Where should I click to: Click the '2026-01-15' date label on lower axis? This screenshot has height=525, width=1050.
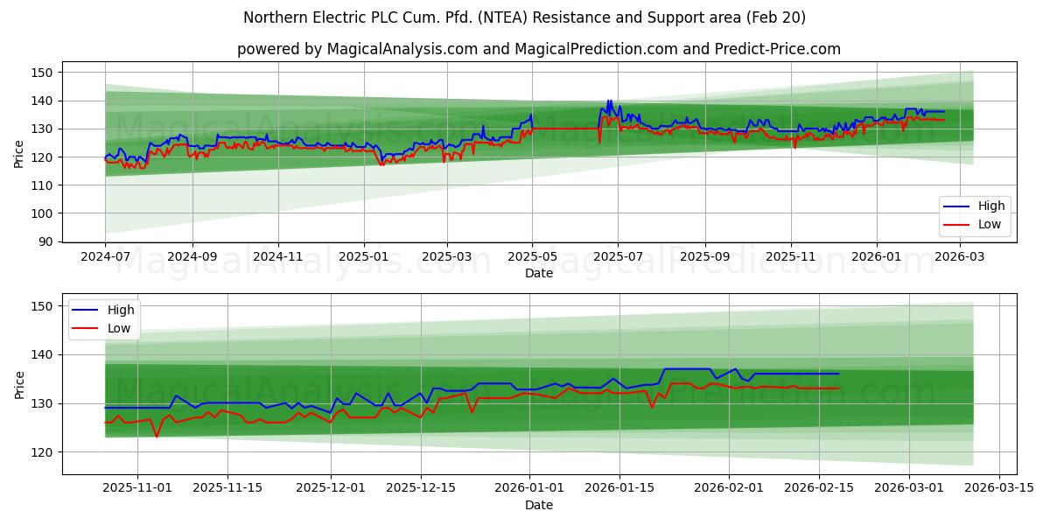tap(619, 489)
